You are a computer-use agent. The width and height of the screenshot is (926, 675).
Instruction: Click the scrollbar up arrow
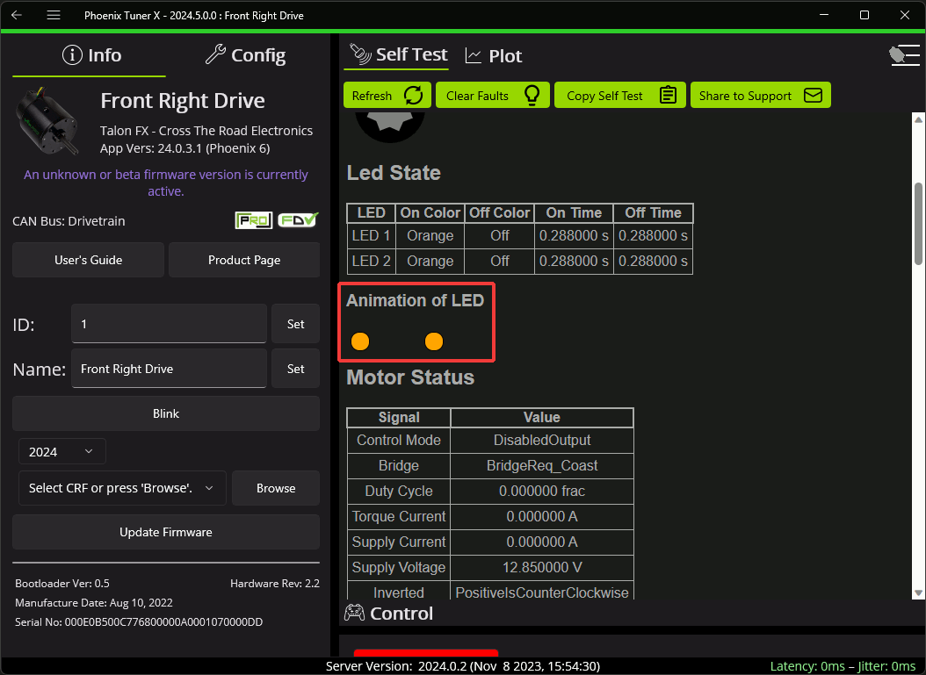pyautogui.click(x=918, y=119)
